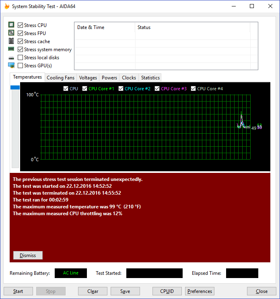
Task: Click the CPU chip icon beside Stress CPU
Action: pyautogui.click(x=11, y=25)
